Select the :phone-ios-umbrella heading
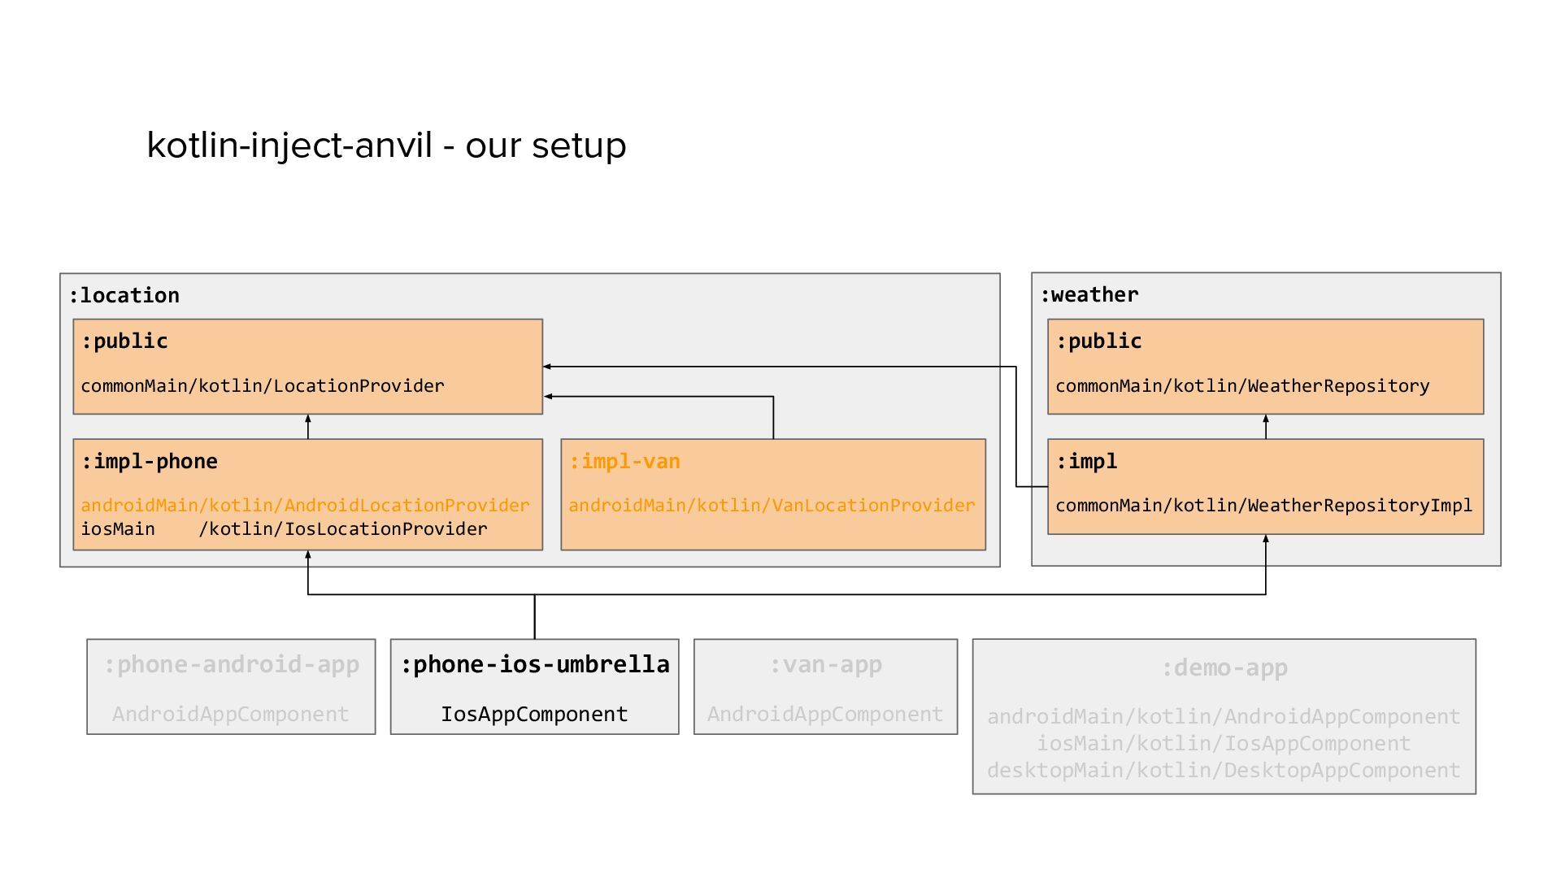The width and height of the screenshot is (1561, 878). (x=535, y=665)
